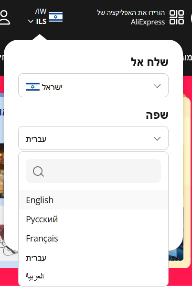Click the download AliExpress app link
The height and width of the screenshot is (287, 192).
pyautogui.click(x=131, y=17)
